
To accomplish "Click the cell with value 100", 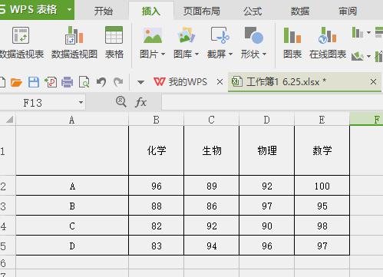I will point(322,186).
